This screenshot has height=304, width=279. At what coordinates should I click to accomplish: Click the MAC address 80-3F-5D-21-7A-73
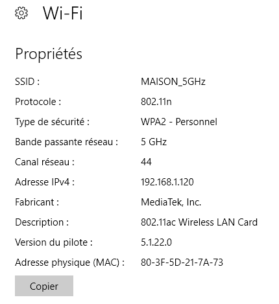point(182,263)
